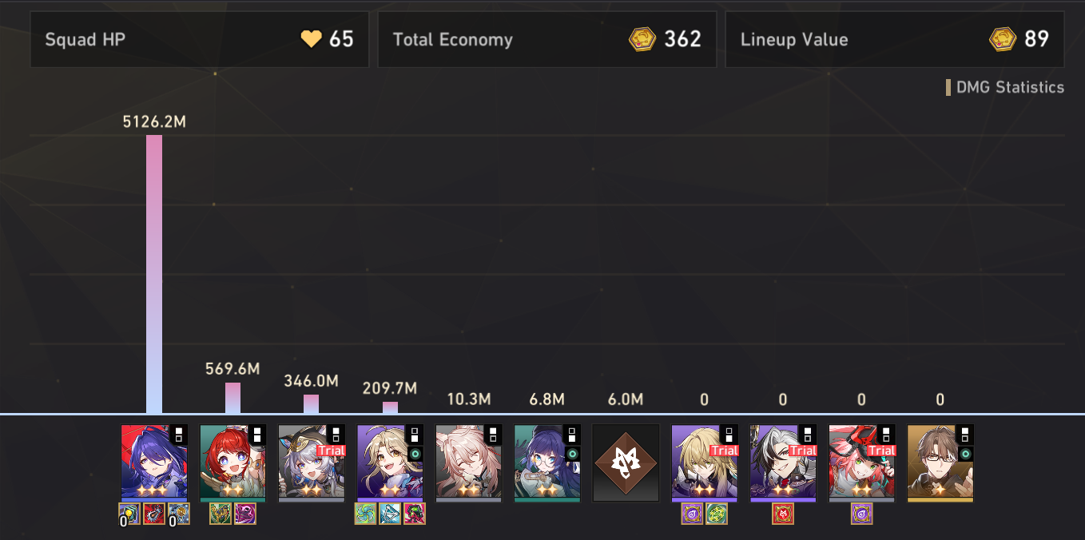Select the purple-haired top damage character portrait

(154, 463)
